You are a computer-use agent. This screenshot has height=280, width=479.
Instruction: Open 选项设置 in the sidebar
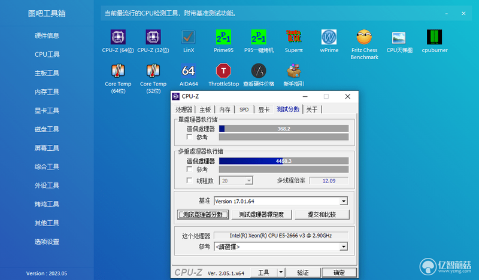pyautogui.click(x=47, y=242)
